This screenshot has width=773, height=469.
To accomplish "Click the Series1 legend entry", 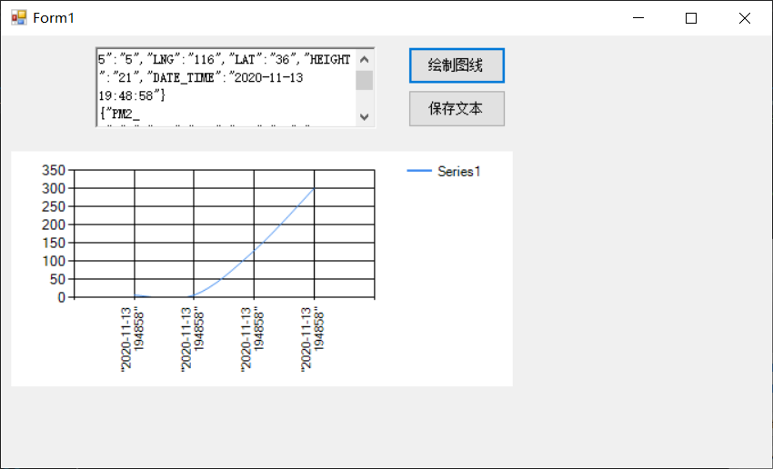I will coord(444,171).
